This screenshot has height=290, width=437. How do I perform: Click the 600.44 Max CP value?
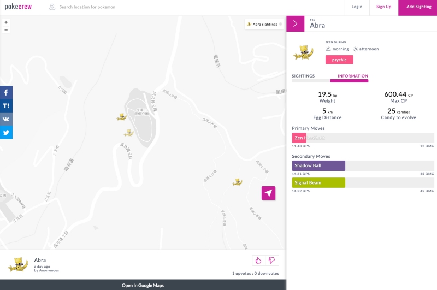pyautogui.click(x=399, y=94)
